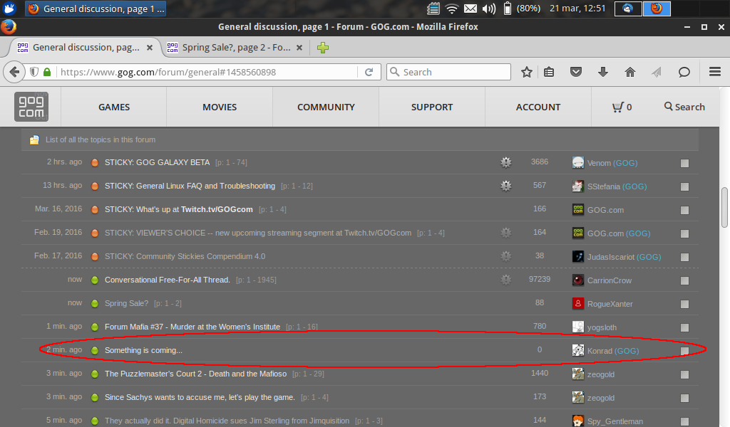
Task: Tick the checkbox on Community Stickies Compendium row
Action: (x=684, y=257)
